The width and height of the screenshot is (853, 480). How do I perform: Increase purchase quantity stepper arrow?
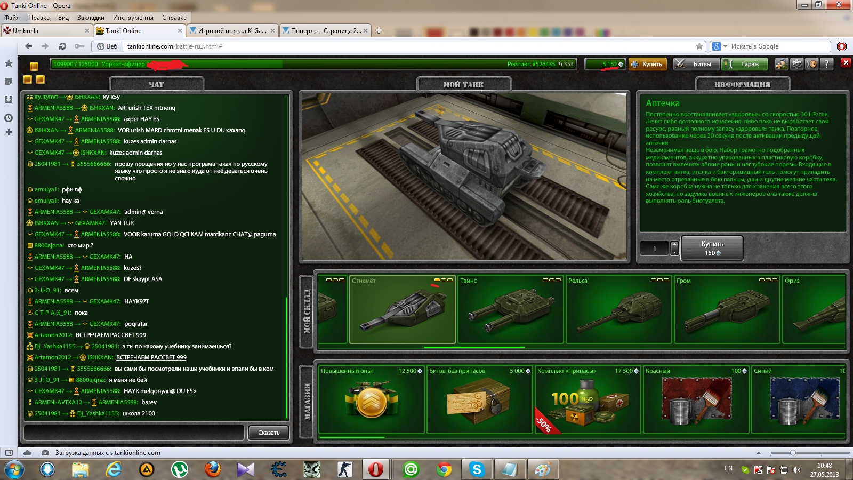point(674,244)
